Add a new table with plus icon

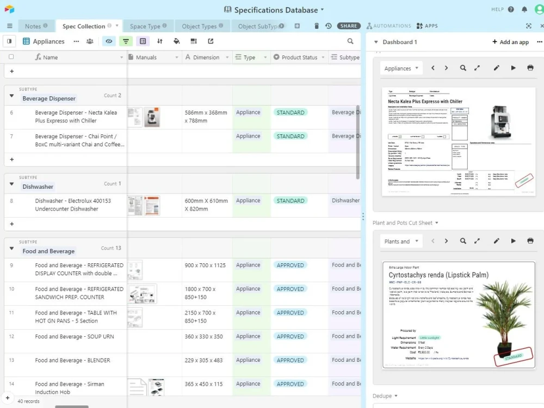click(x=298, y=26)
